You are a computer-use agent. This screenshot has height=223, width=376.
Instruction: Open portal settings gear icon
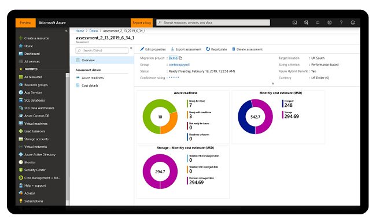coord(330,23)
